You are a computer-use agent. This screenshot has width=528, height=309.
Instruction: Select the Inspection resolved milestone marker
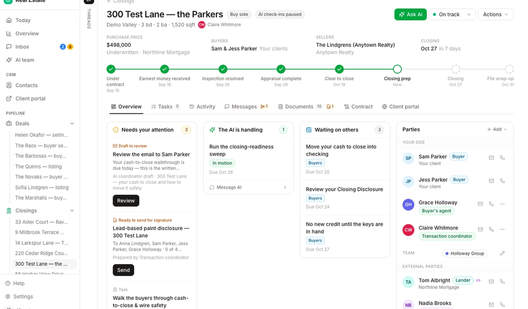click(x=223, y=69)
